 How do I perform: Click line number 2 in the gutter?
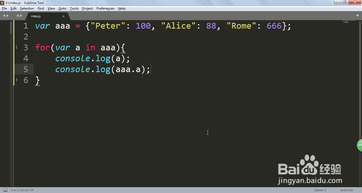(x=26, y=37)
